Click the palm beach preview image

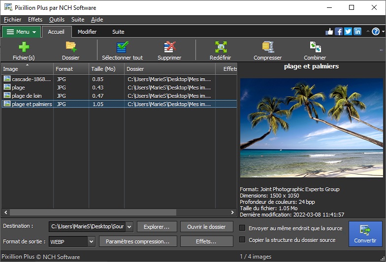click(311, 128)
